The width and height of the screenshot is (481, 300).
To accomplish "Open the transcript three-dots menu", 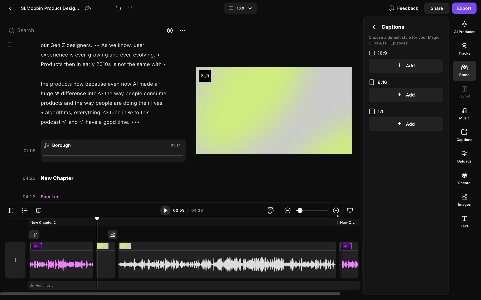I will pos(182,30).
